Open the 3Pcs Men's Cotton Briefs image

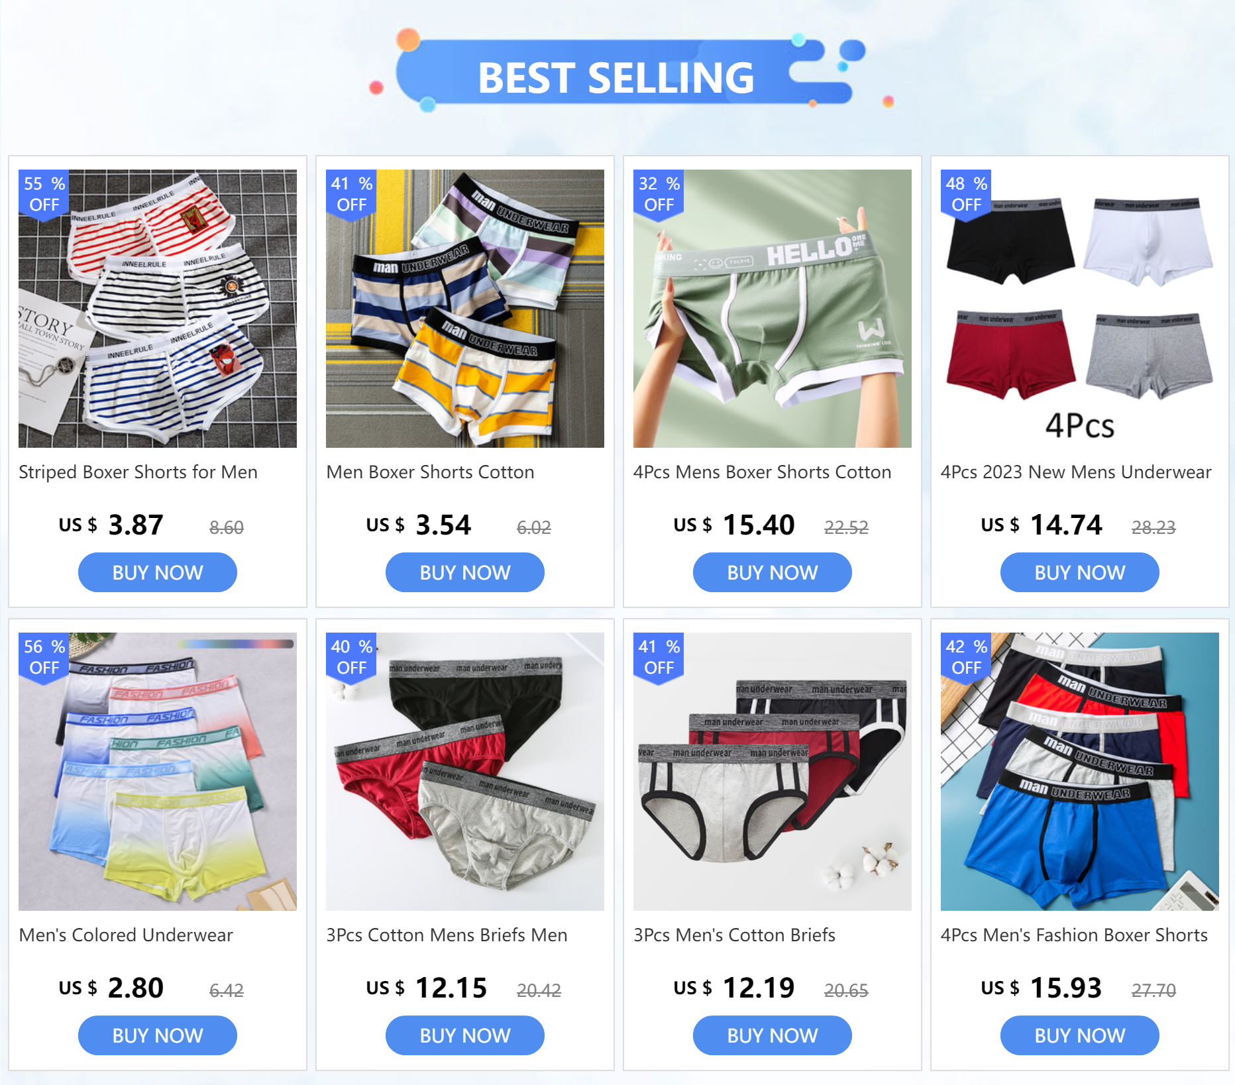tap(773, 772)
